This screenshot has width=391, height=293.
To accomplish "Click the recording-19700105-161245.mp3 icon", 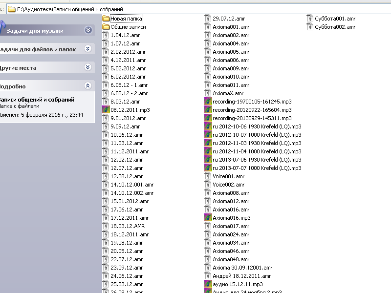I will pos(208,102).
